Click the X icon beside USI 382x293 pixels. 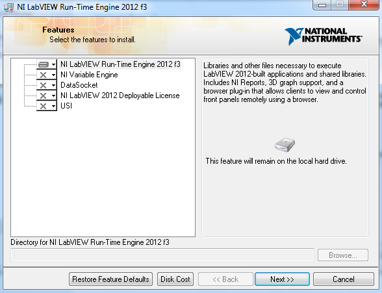coord(43,106)
